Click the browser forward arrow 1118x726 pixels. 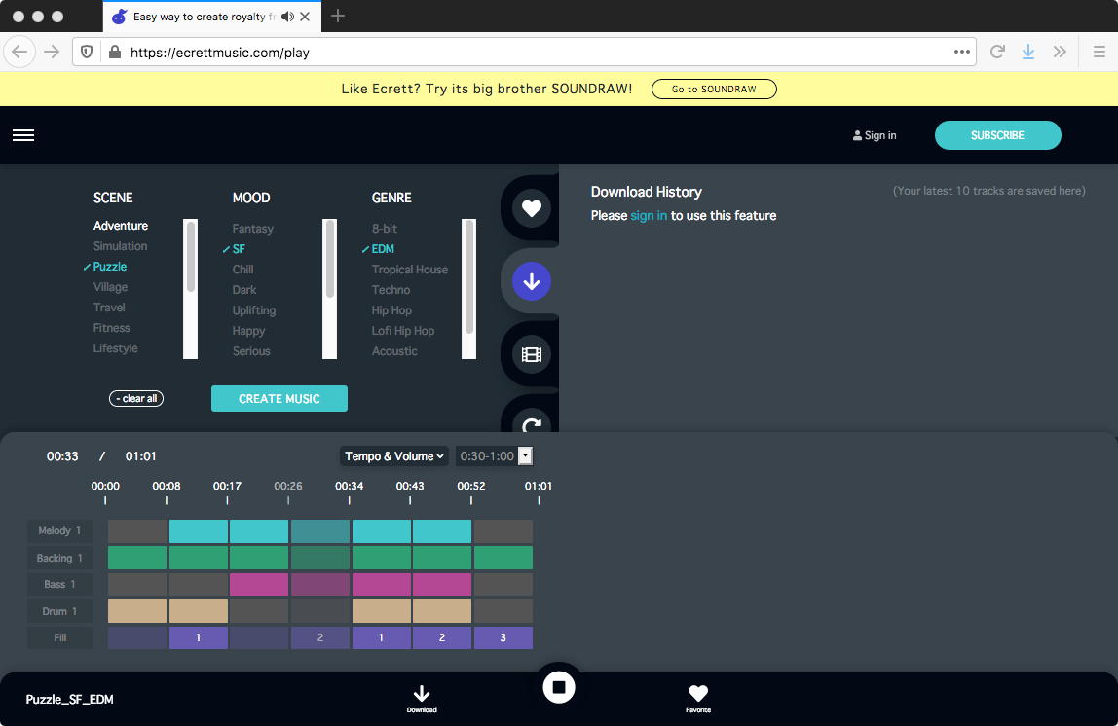[x=52, y=52]
